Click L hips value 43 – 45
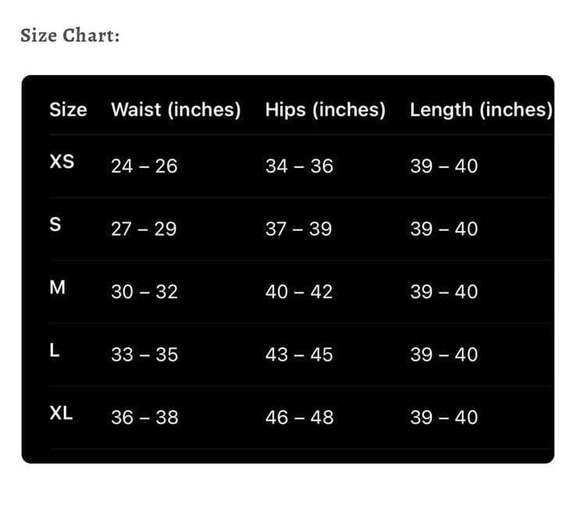576x526 pixels. pos(299,355)
